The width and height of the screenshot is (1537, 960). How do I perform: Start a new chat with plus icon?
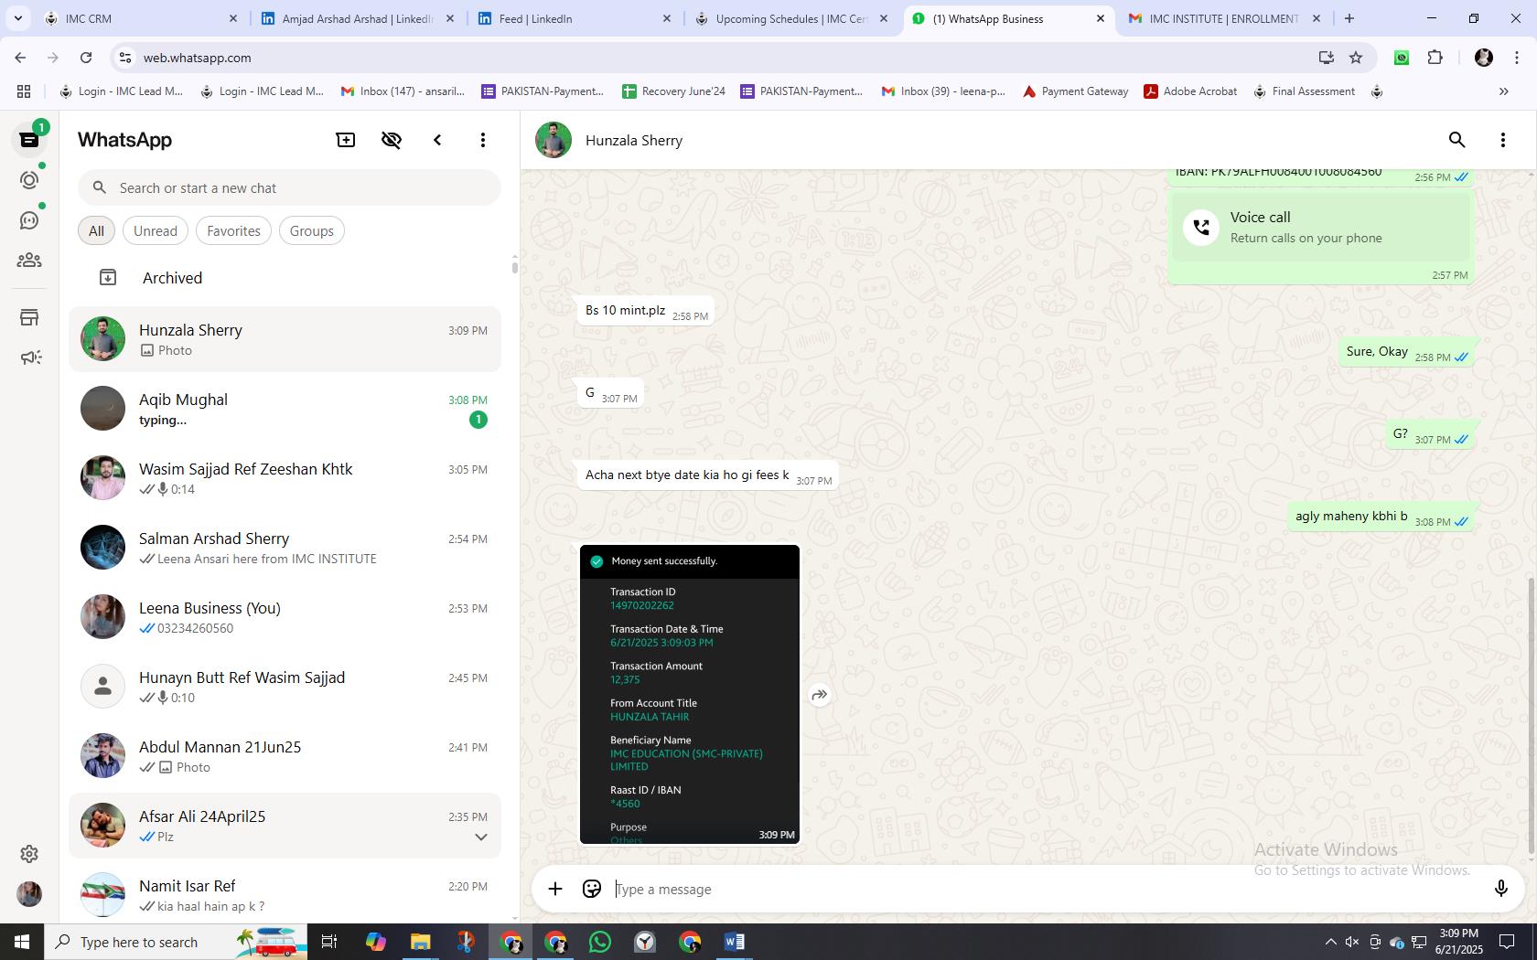tap(346, 140)
